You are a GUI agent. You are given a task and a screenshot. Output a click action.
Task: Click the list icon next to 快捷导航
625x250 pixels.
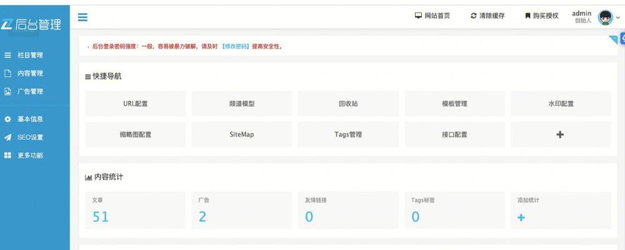(x=88, y=77)
